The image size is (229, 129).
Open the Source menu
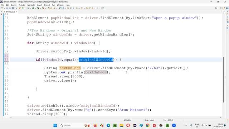coord(14,5)
